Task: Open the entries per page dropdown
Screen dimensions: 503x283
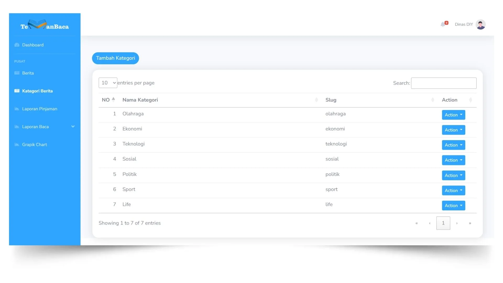Action: (x=108, y=83)
